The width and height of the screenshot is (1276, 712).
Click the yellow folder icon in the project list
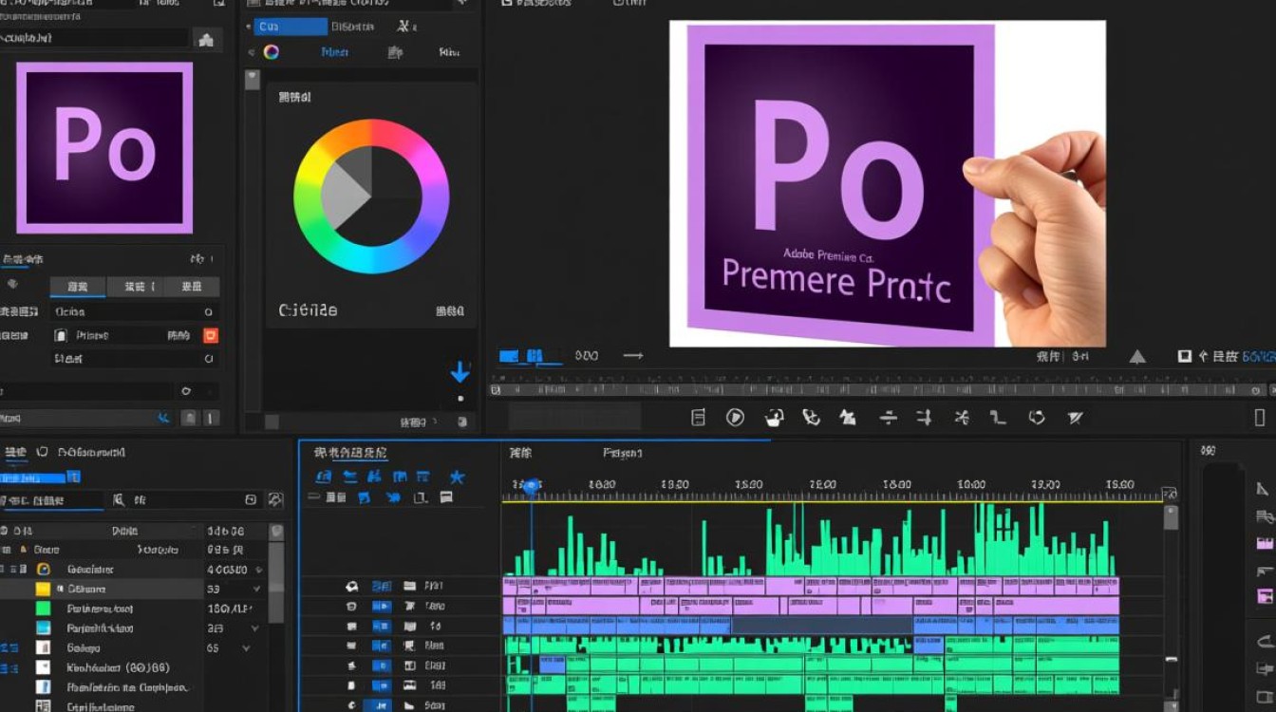point(43,589)
